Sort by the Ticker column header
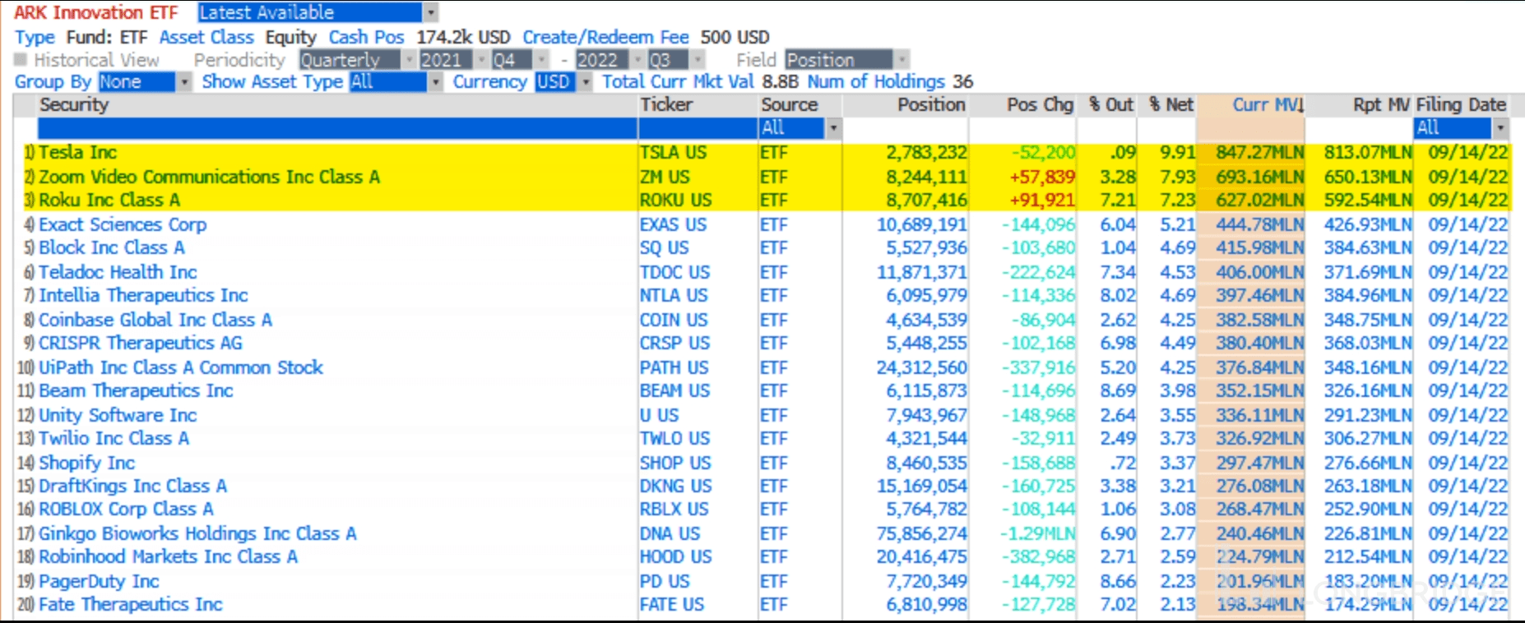Viewport: 1525px width, 623px height. 666,105
